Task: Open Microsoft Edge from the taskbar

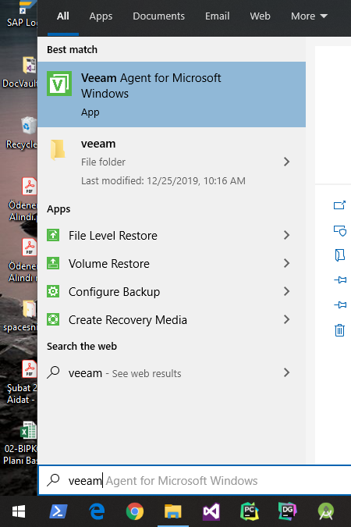Action: 97,511
